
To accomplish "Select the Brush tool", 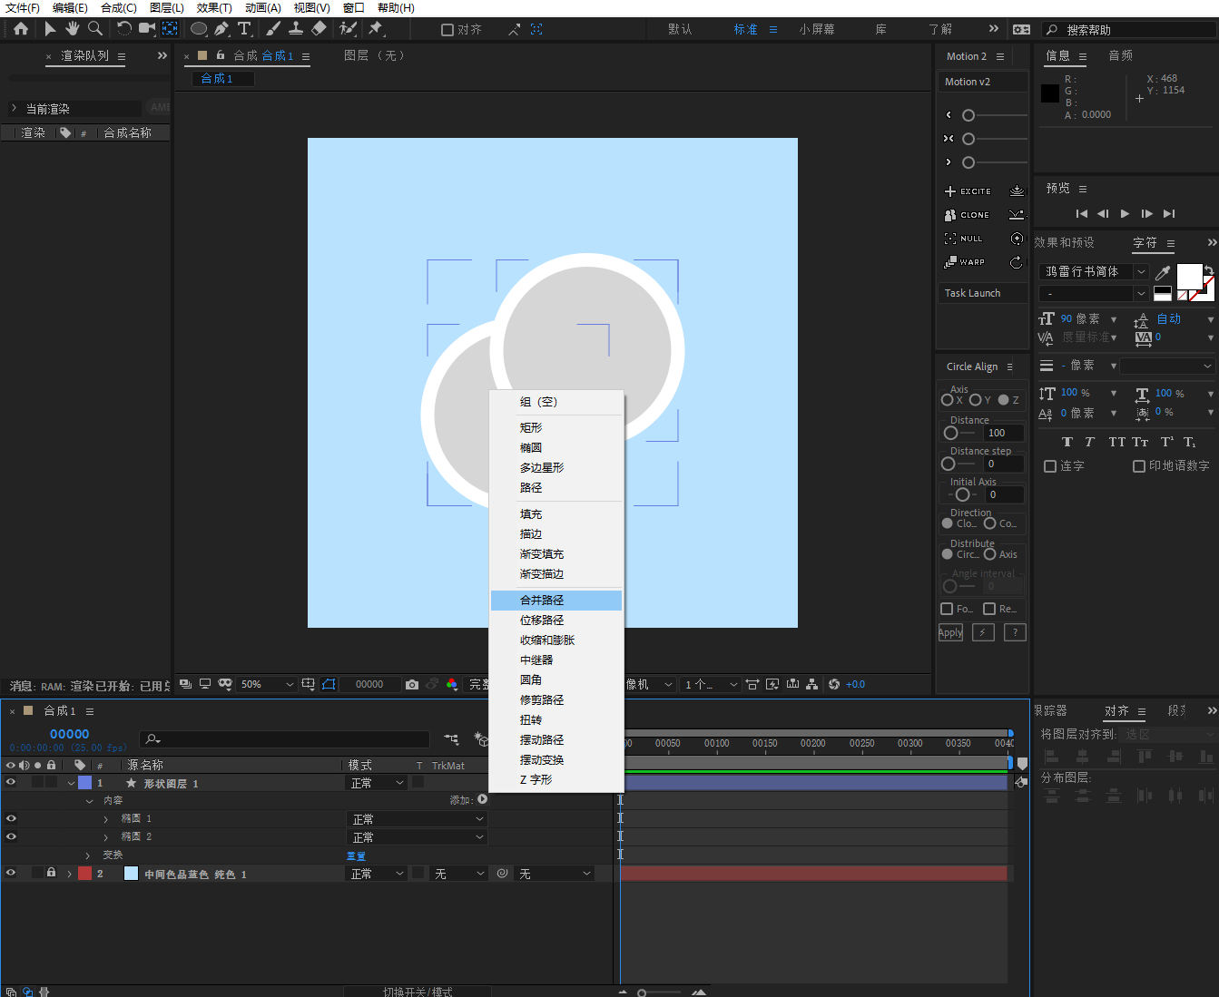I will click(x=273, y=29).
